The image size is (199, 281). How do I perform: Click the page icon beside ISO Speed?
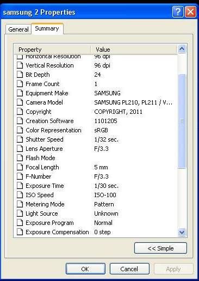click(20, 195)
